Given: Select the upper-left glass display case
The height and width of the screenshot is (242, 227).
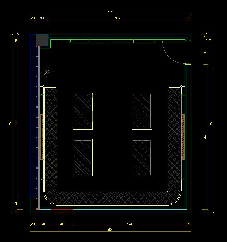Looking at the screenshot, I should click(83, 111).
